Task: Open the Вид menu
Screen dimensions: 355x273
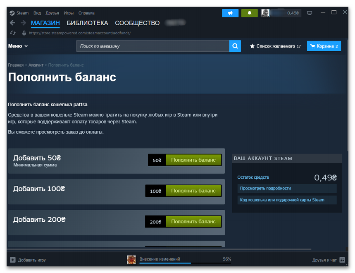Action: tap(37, 13)
